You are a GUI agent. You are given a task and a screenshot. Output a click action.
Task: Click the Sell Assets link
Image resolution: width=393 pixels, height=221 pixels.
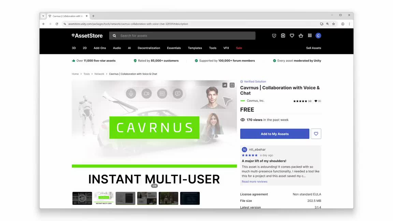click(x=314, y=48)
